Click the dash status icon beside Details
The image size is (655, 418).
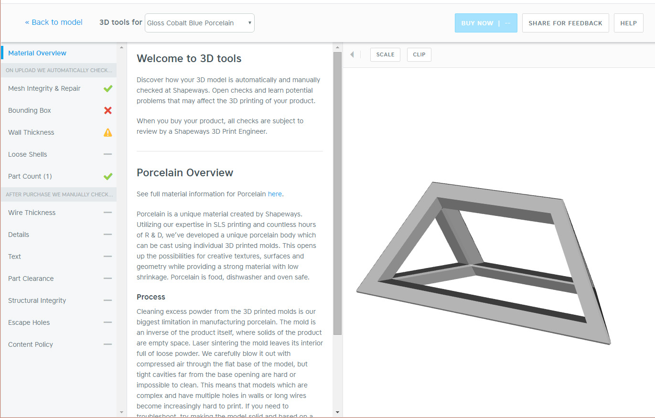tap(108, 235)
